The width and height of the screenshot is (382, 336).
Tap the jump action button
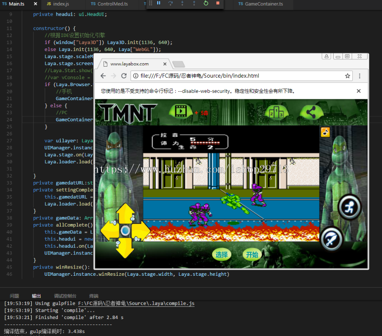(349, 207)
